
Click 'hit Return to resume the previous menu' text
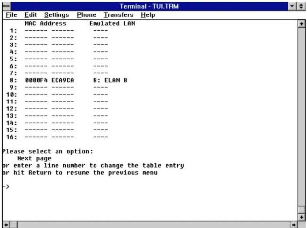pos(85,173)
